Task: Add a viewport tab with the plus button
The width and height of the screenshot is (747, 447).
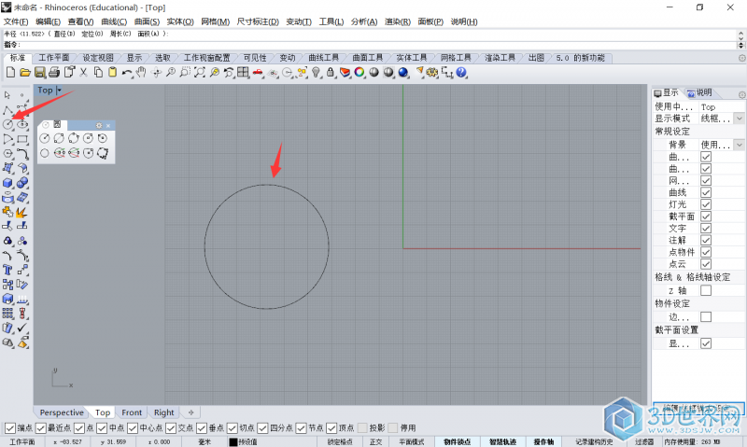Action: (x=191, y=412)
